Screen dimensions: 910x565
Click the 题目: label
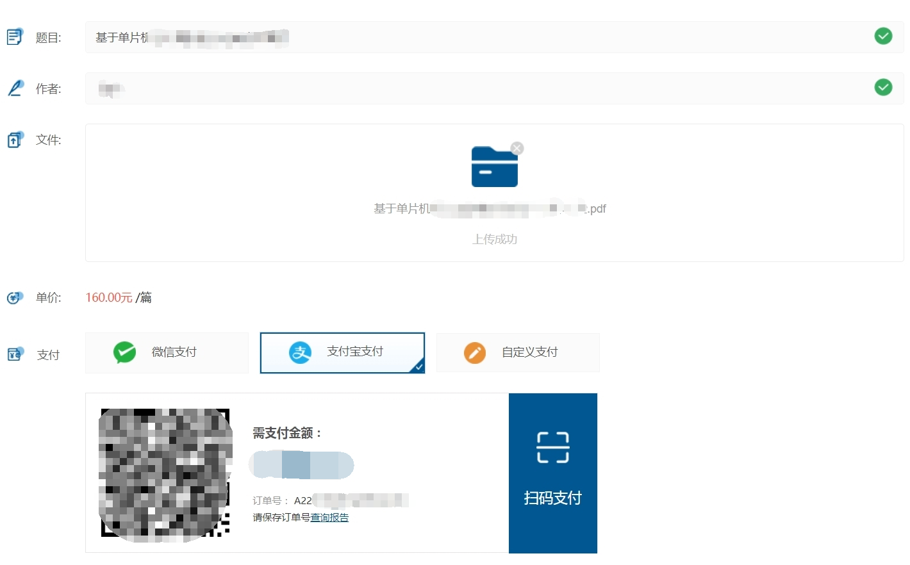[x=49, y=38]
